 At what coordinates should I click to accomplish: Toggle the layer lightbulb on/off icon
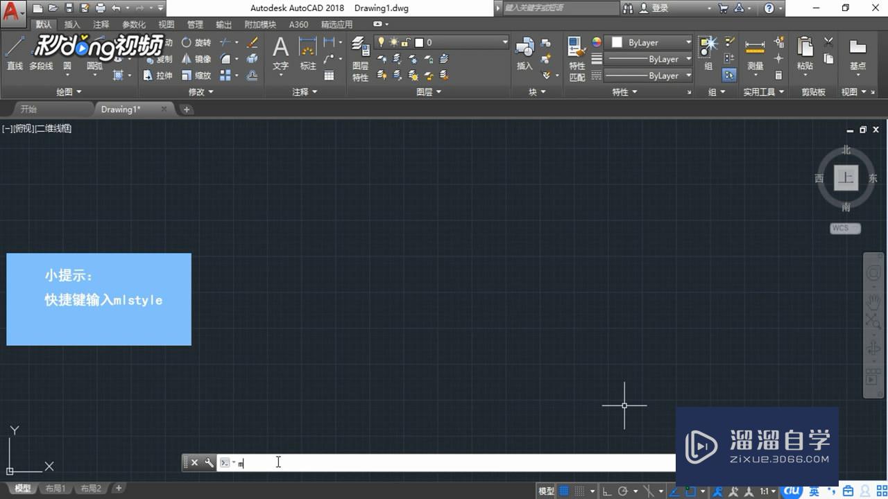(x=381, y=42)
